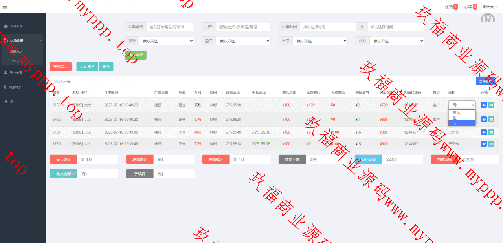This screenshot has height=243, width=503.
Task: Click the 在线 online count badge
Action: pyautogui.click(x=451, y=7)
